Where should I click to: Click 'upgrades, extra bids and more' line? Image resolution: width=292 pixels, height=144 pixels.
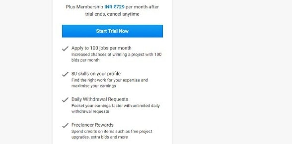pos(99,137)
